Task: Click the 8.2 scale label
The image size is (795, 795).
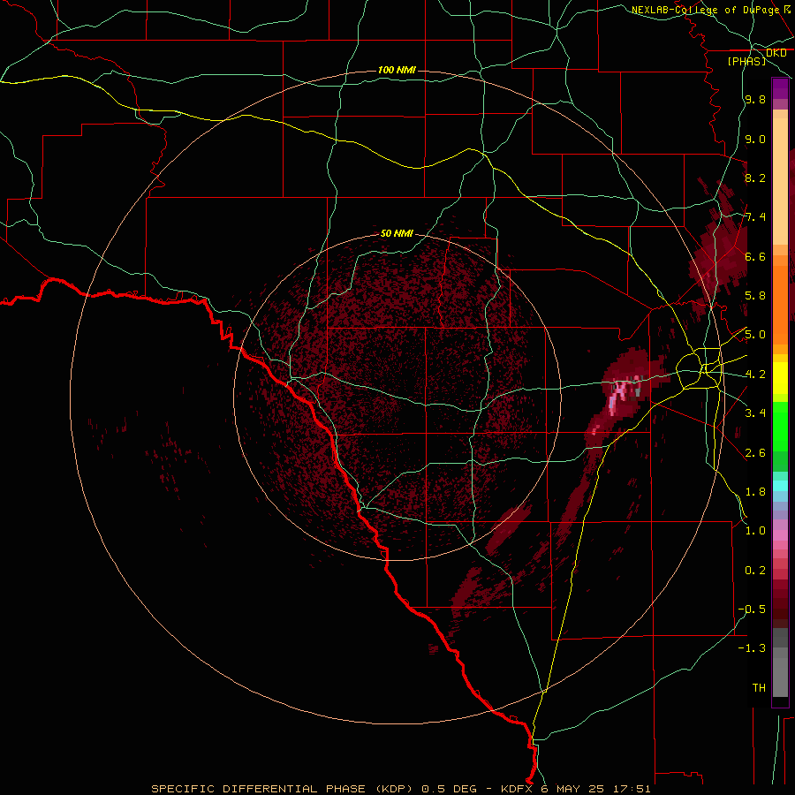Action: point(755,178)
